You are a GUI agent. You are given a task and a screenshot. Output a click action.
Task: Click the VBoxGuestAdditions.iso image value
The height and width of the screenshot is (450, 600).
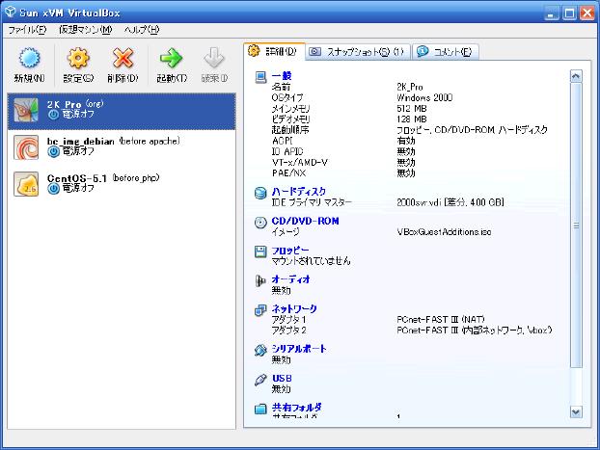point(444,231)
